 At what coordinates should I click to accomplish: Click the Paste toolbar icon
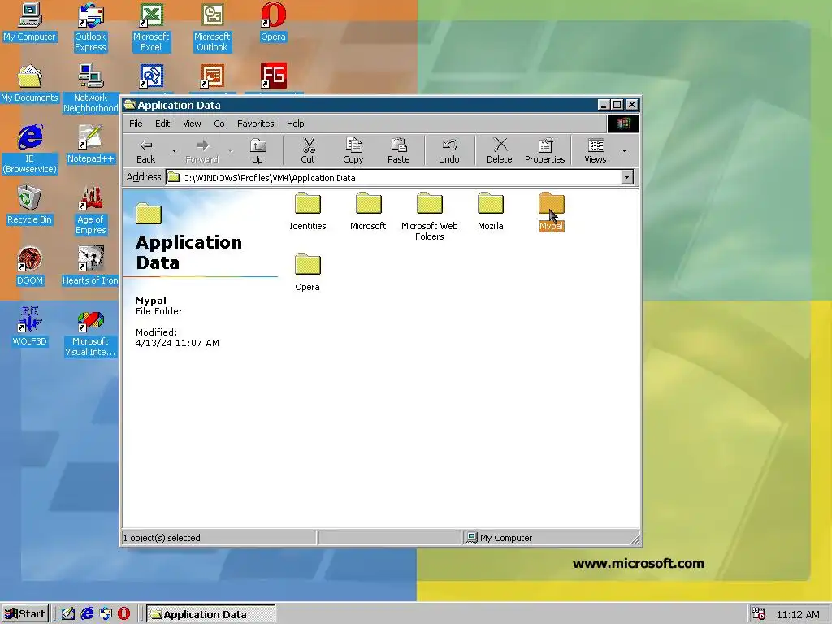(x=398, y=150)
